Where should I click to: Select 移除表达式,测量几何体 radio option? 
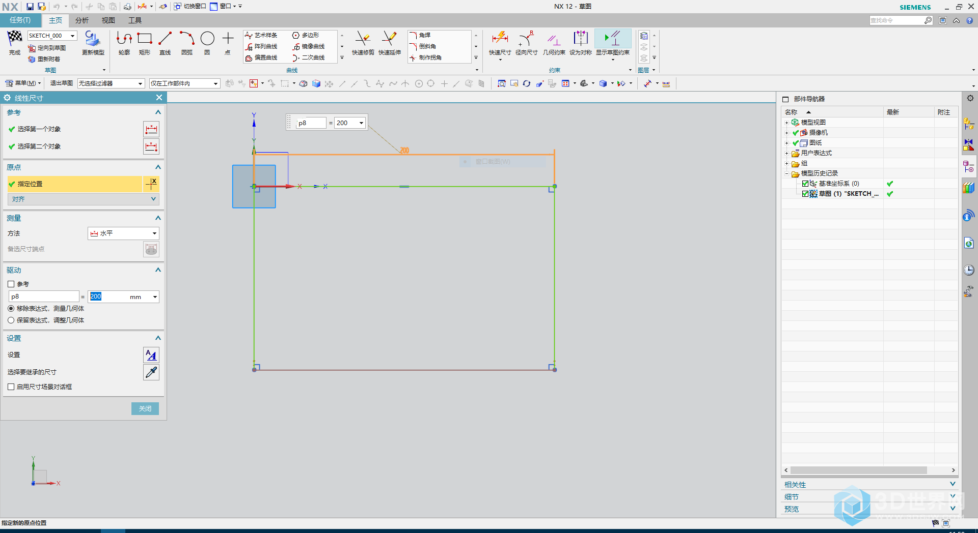[11, 308]
